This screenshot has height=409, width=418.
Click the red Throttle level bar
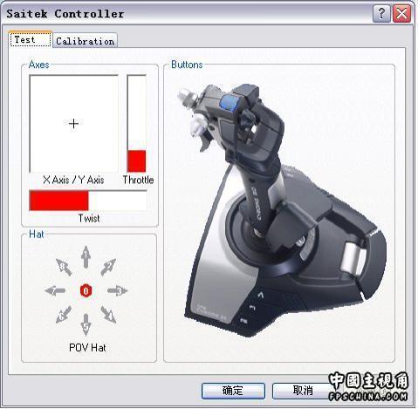tap(136, 161)
